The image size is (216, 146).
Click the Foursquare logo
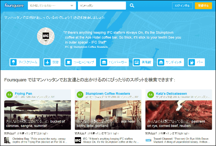coord(14,6)
